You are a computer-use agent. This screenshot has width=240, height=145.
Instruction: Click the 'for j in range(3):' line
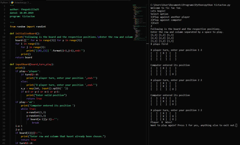click(x=34, y=47)
